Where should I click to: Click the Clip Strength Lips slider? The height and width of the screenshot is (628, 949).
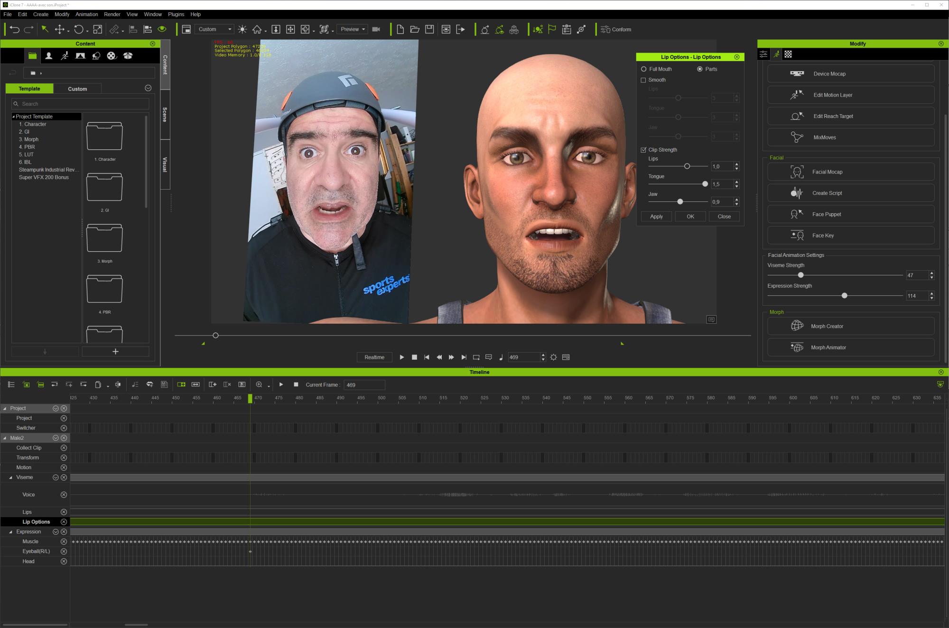pos(678,166)
